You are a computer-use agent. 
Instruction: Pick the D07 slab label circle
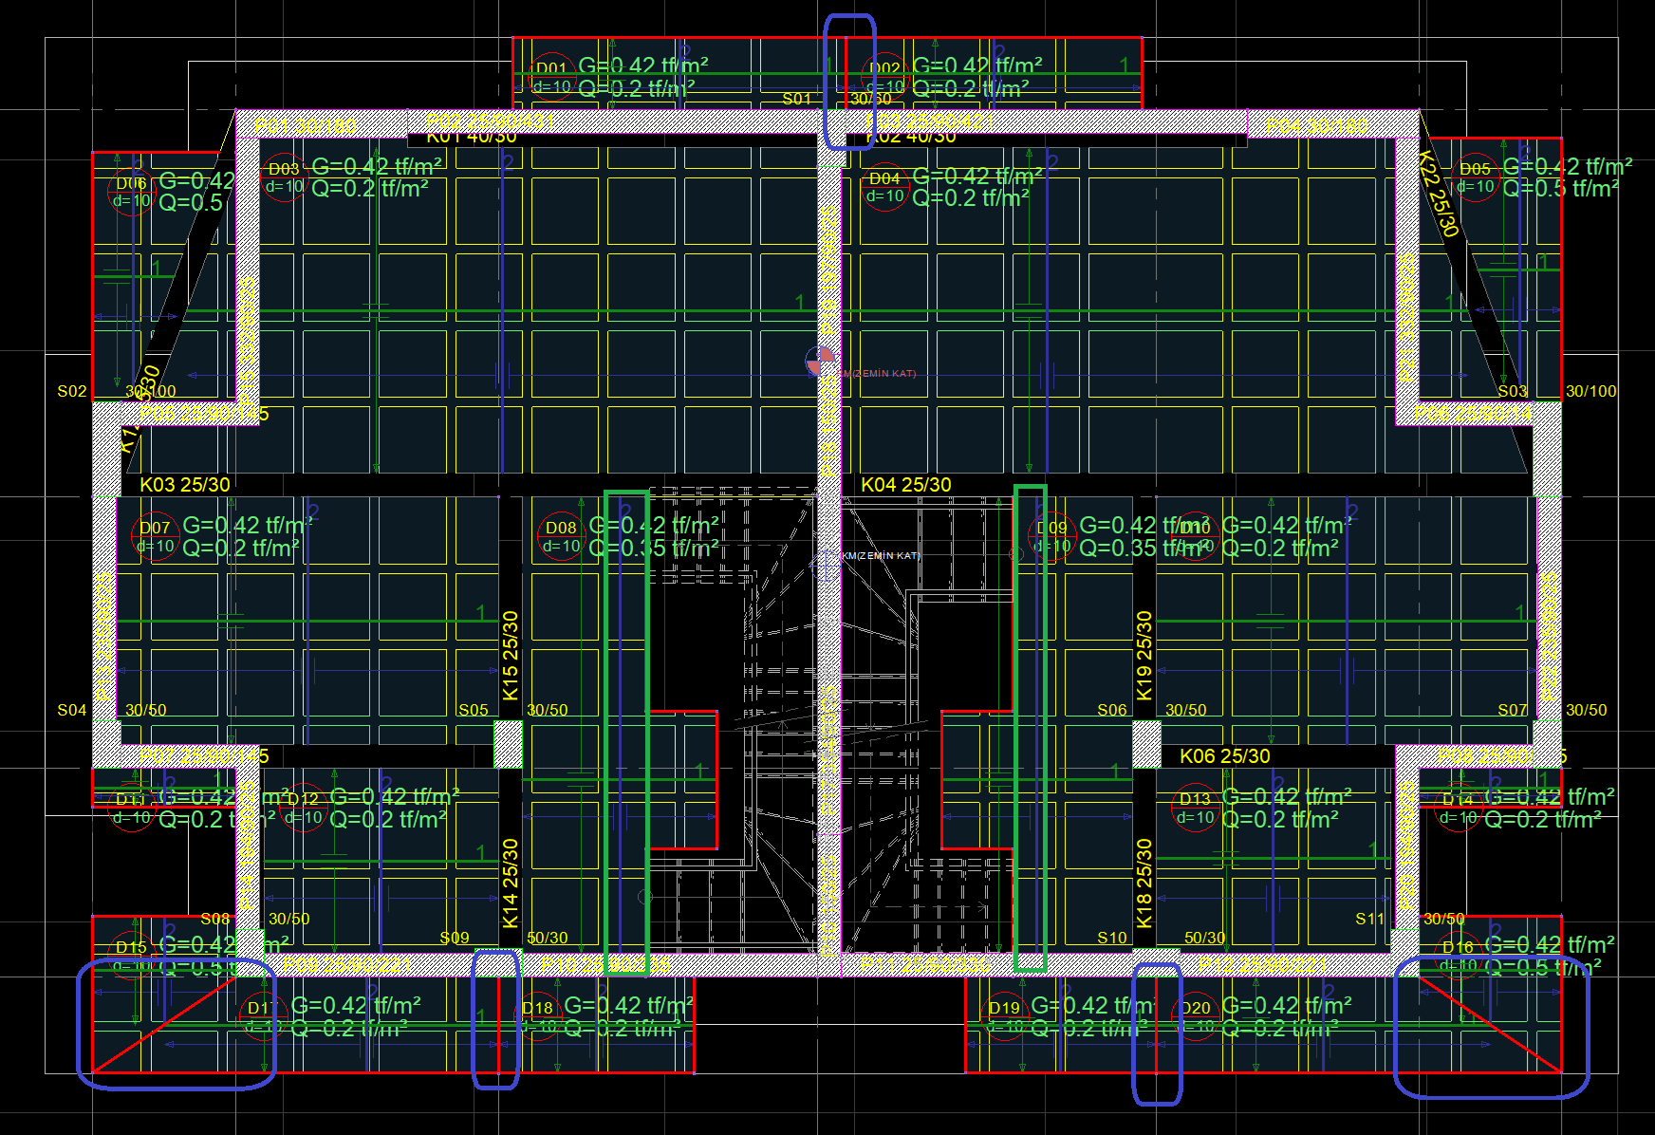(x=155, y=536)
